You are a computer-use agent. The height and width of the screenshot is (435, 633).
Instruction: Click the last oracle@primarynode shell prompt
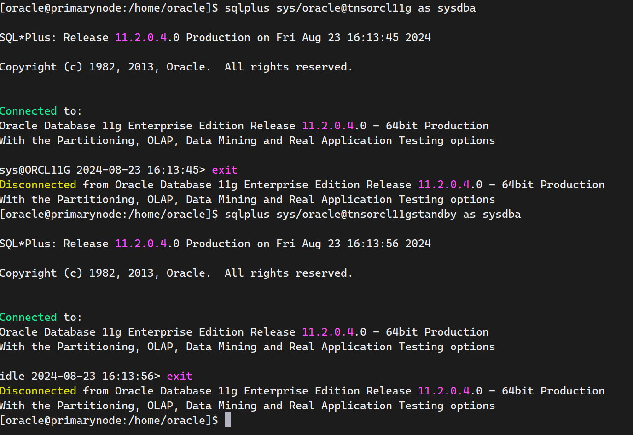(109, 420)
